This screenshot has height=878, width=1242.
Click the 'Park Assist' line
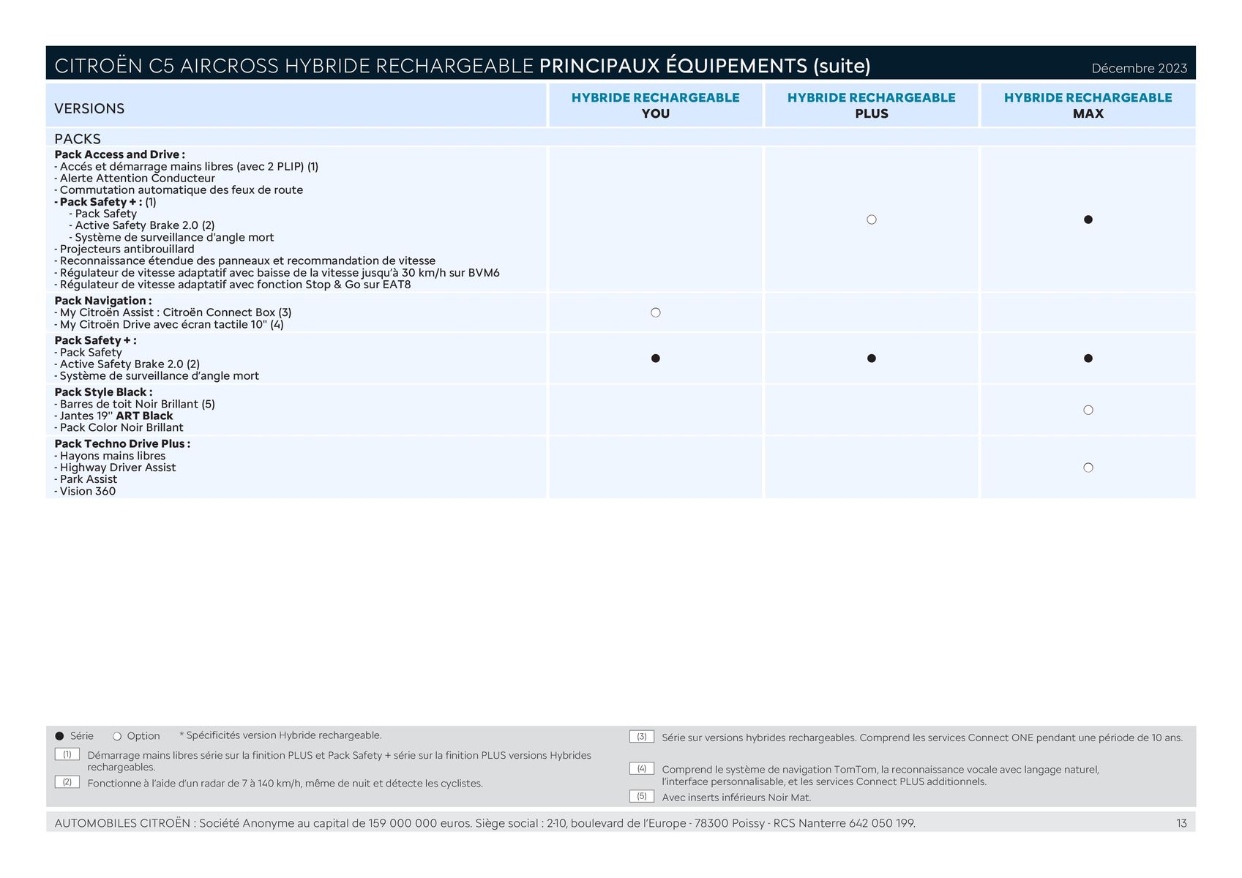(x=86, y=479)
